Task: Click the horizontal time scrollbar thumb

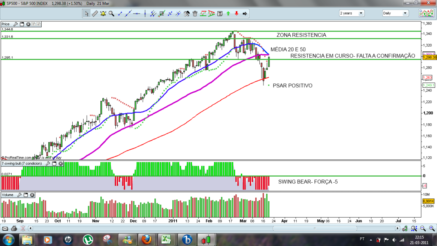Action: [315, 228]
